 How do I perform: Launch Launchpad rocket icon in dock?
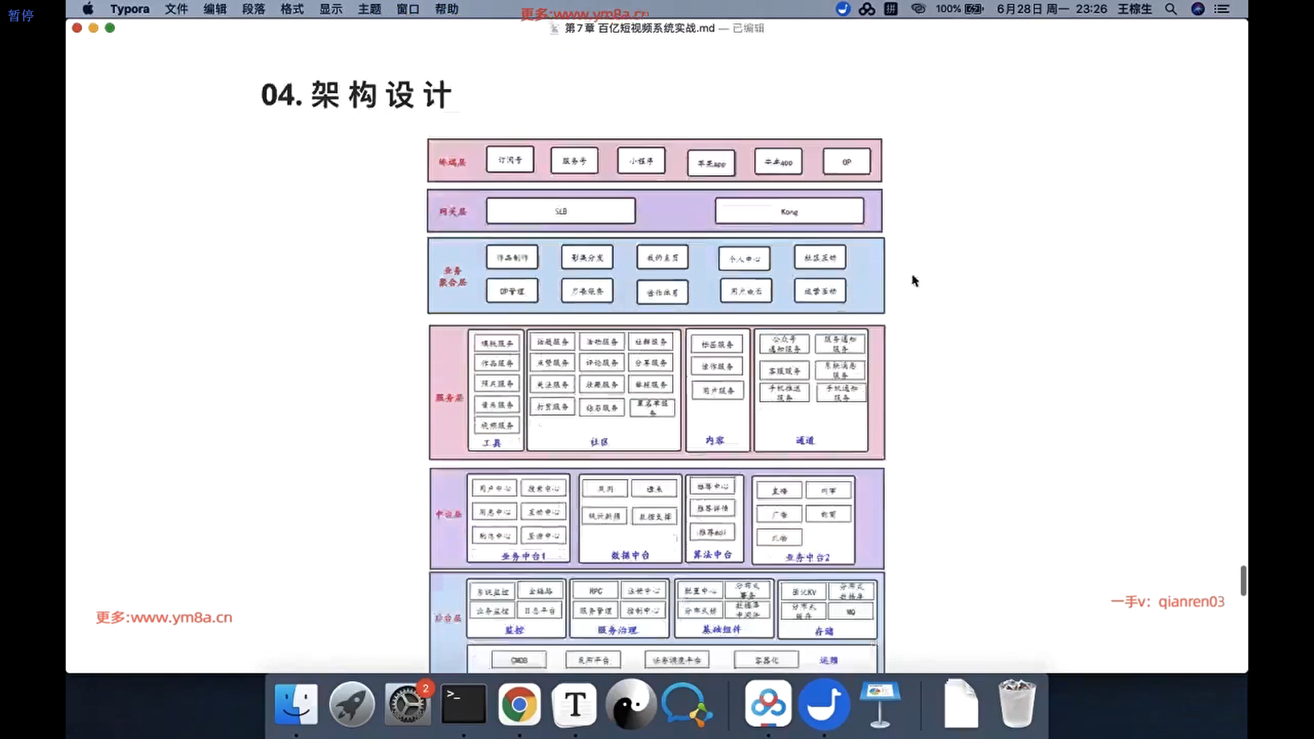[351, 704]
